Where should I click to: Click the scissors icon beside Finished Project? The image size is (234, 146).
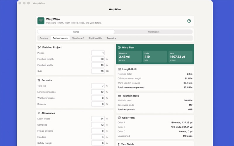pos(39,47)
